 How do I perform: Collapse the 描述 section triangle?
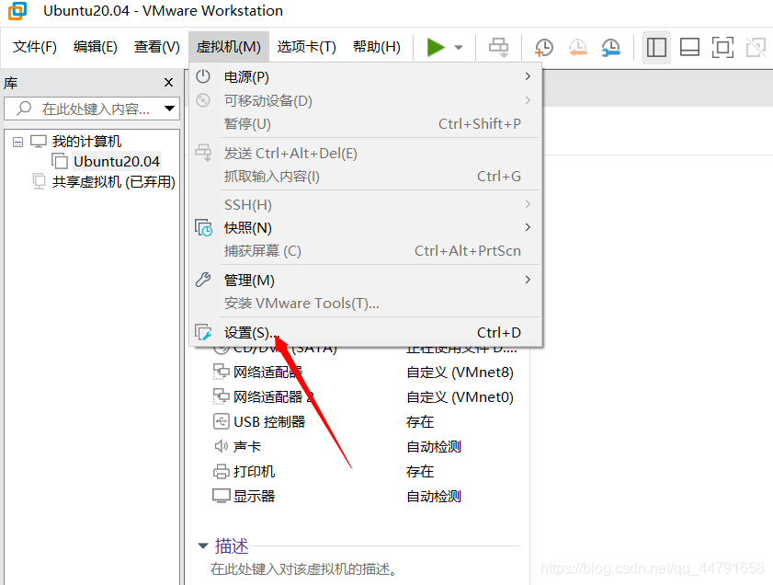[202, 546]
